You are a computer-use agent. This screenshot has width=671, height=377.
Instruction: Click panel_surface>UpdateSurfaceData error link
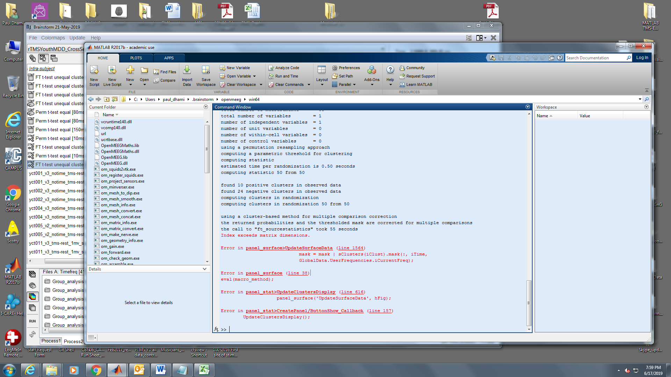click(x=289, y=248)
